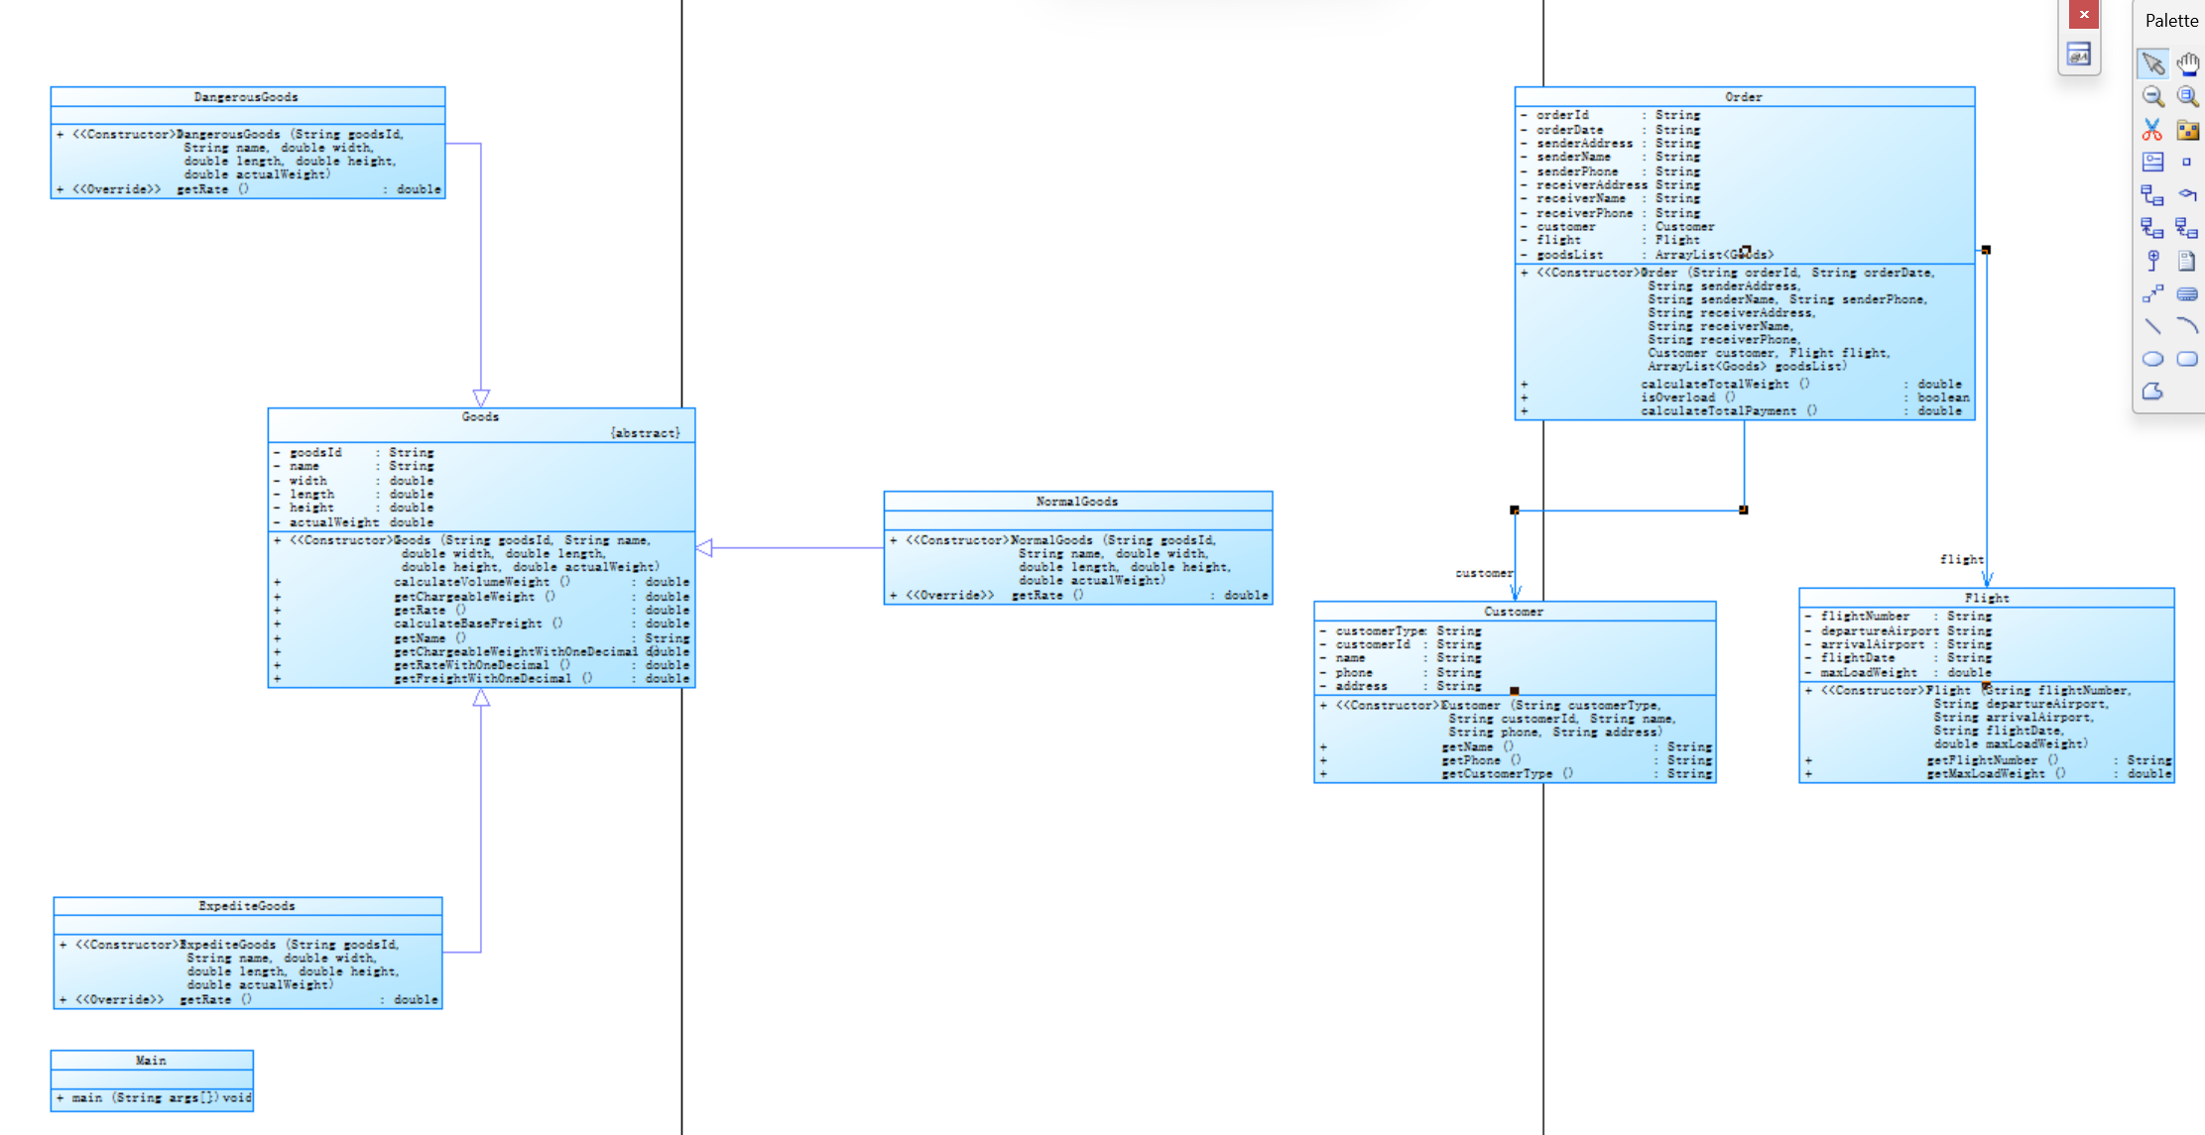Choose the Package folder tool
The image size is (2205, 1135).
(x=2187, y=129)
